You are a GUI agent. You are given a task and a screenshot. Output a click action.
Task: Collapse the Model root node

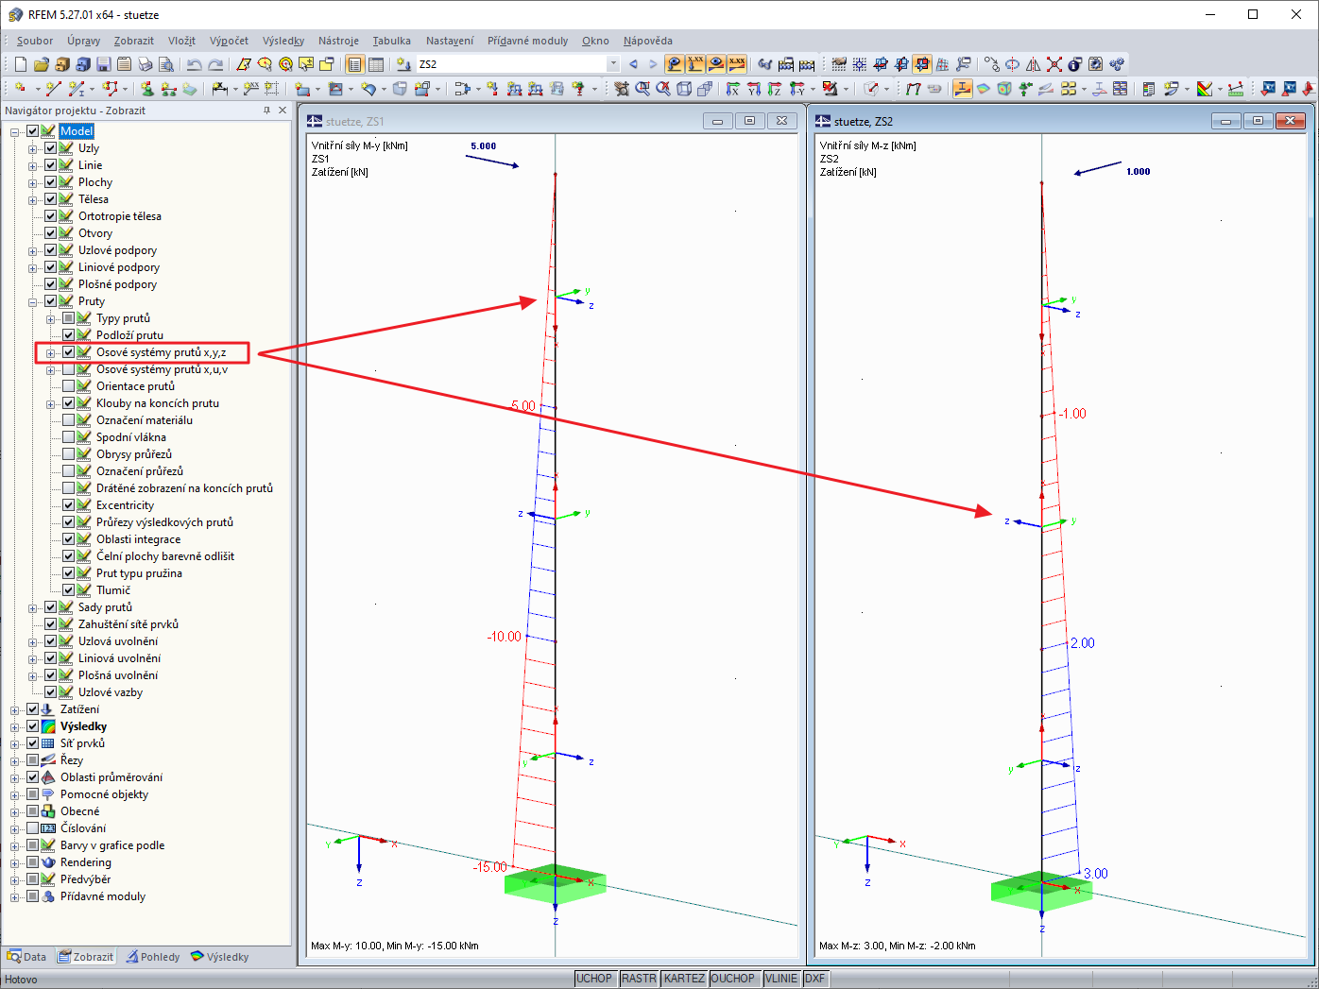pos(15,132)
